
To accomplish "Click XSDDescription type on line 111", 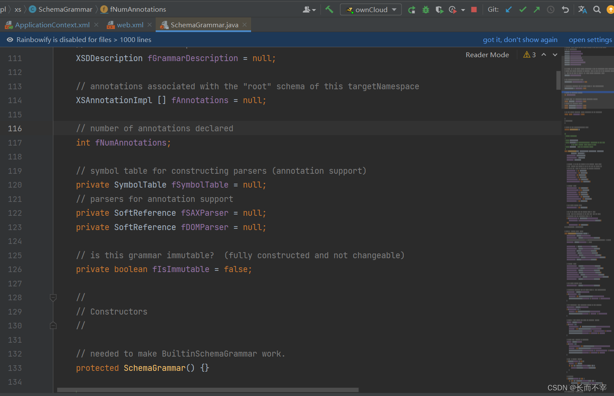I will click(x=109, y=58).
